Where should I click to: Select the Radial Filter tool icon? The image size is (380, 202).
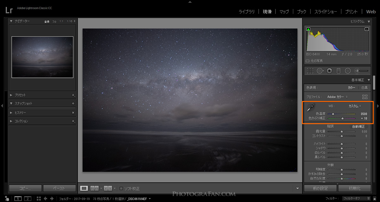[348, 71]
